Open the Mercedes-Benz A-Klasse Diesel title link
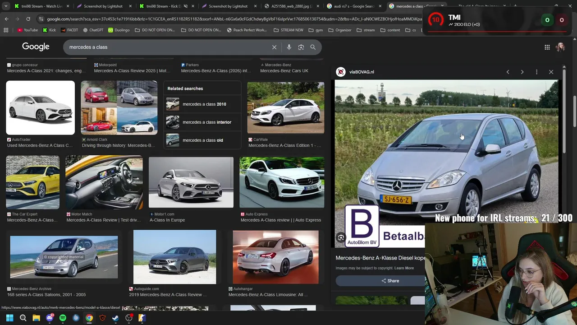Viewport: 577px width, 325px height. point(380,258)
